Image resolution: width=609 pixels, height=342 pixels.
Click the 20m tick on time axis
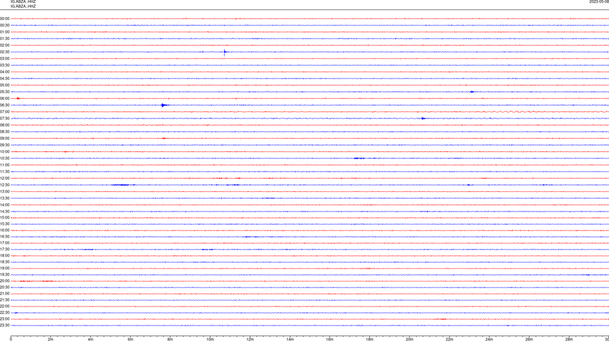click(x=409, y=339)
